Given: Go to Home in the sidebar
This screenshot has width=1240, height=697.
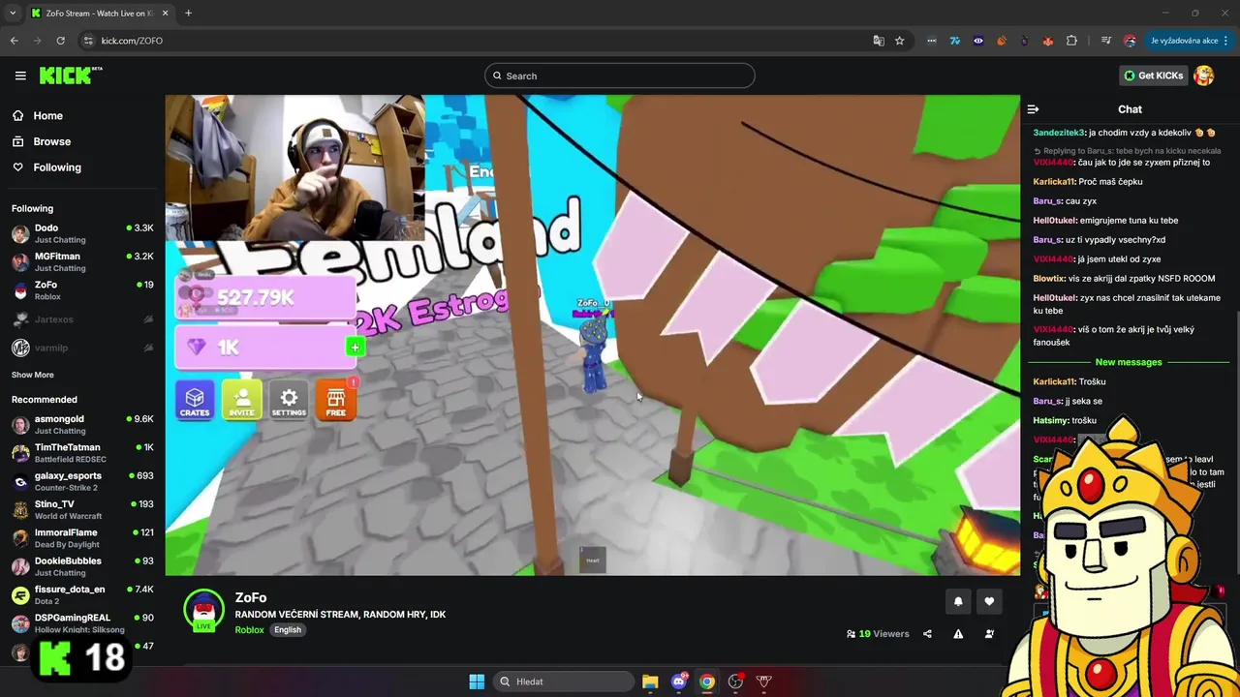Looking at the screenshot, I should 47,115.
